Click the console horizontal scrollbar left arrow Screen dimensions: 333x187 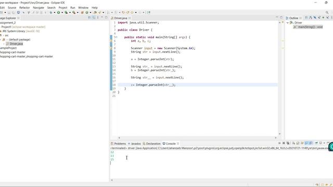pos(112,180)
